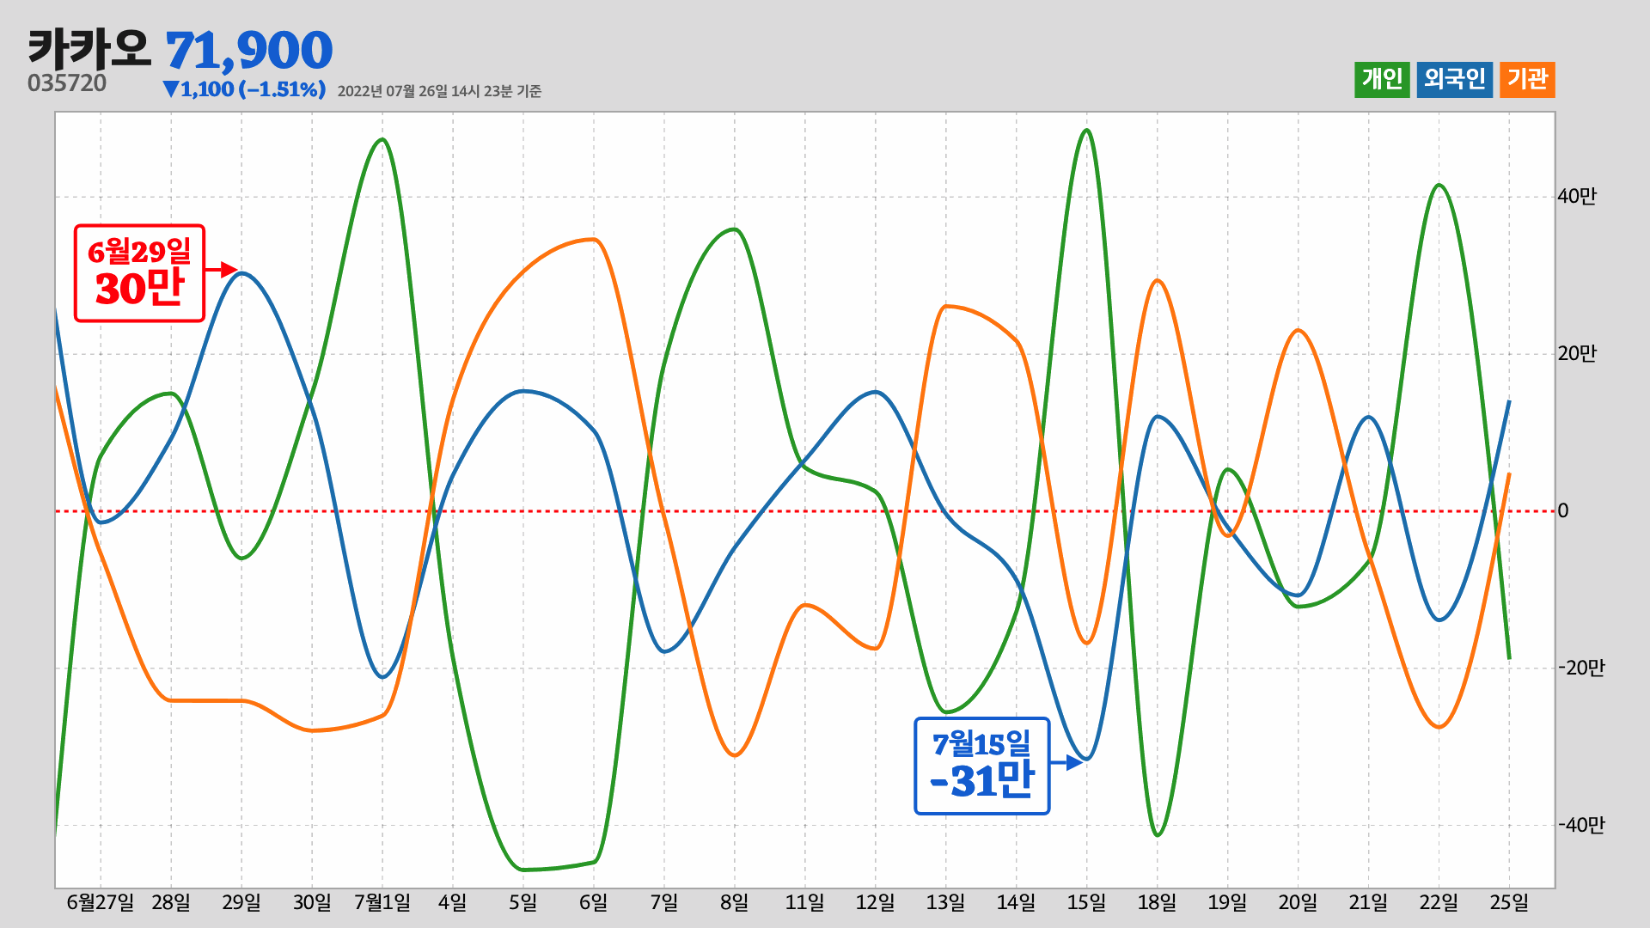Click the green line's trough at 18일

[x=1158, y=835]
